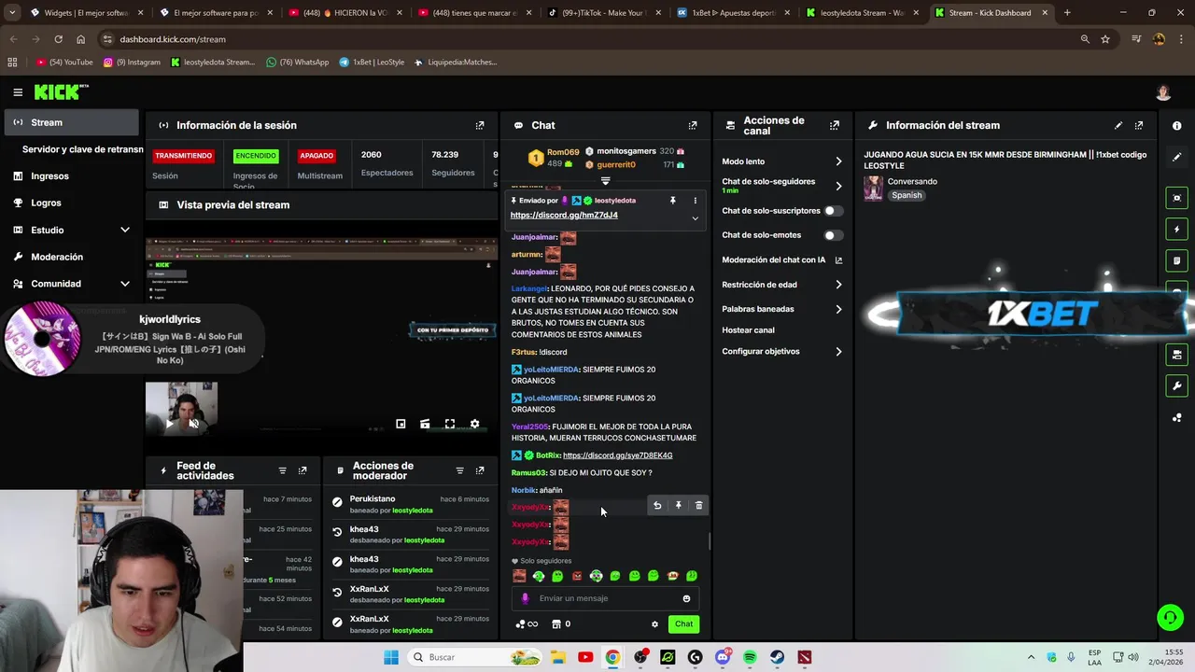
Task: Collapse the pinned message chevron
Action: click(695, 218)
